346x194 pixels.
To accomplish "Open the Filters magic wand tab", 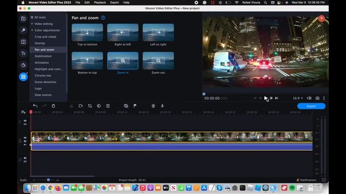I will (x=23, y=30).
